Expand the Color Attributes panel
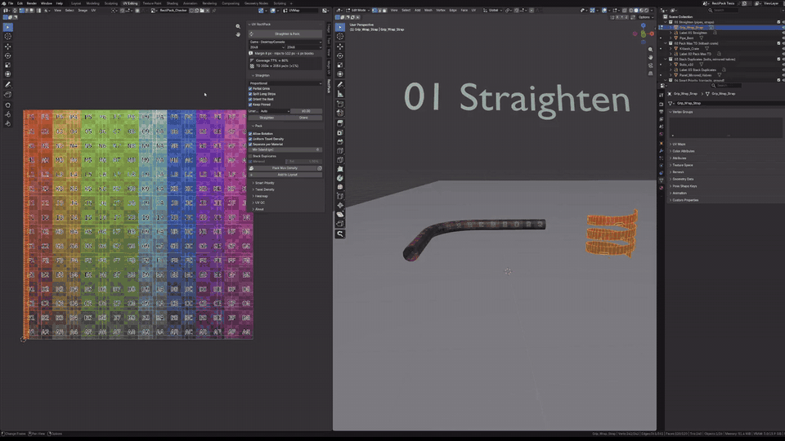The height and width of the screenshot is (441, 785). [x=682, y=151]
